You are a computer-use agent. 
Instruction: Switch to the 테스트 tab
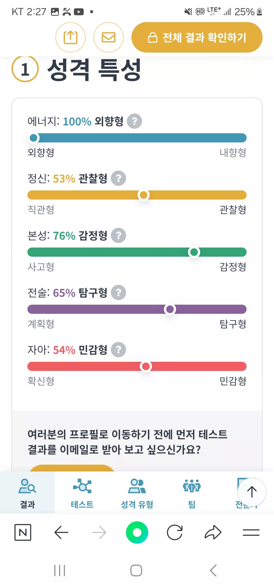pyautogui.click(x=82, y=493)
